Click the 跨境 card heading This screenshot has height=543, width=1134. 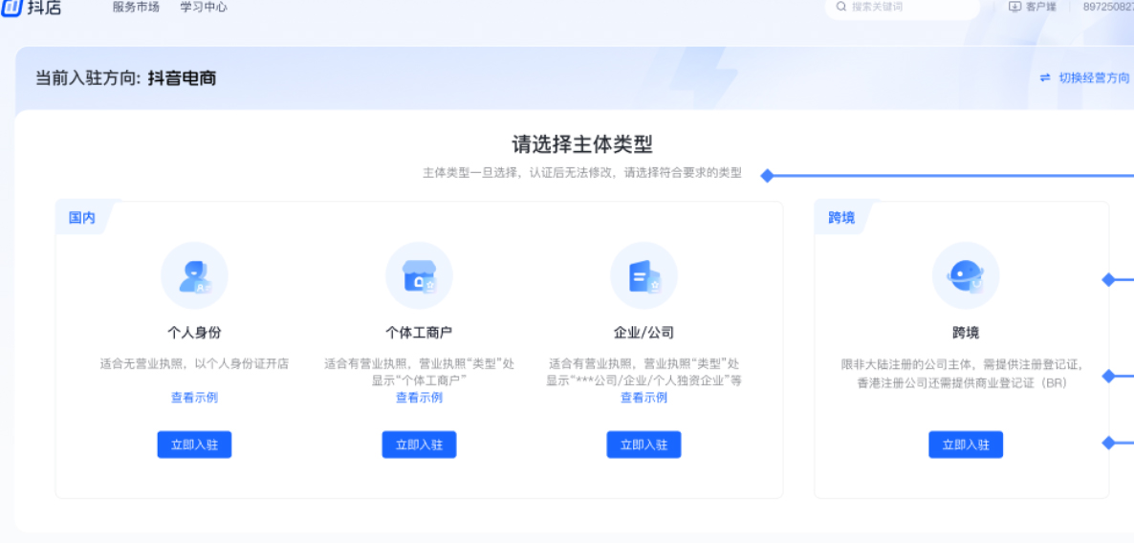tap(966, 333)
